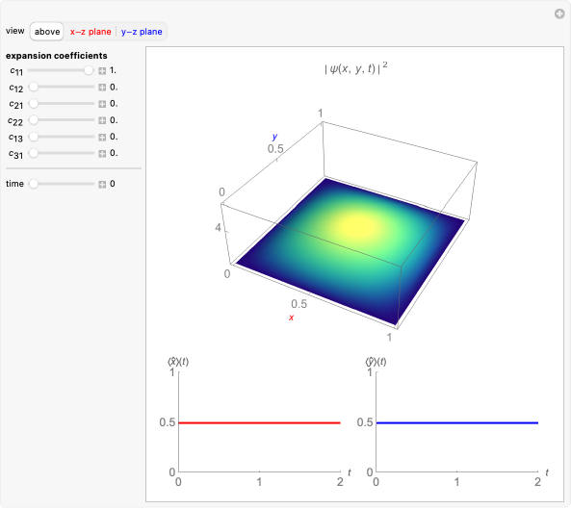Click the c13 slider thumb
The height and width of the screenshot is (509, 571).
coord(34,137)
